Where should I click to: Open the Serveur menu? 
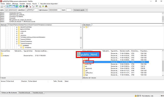[29, 4]
